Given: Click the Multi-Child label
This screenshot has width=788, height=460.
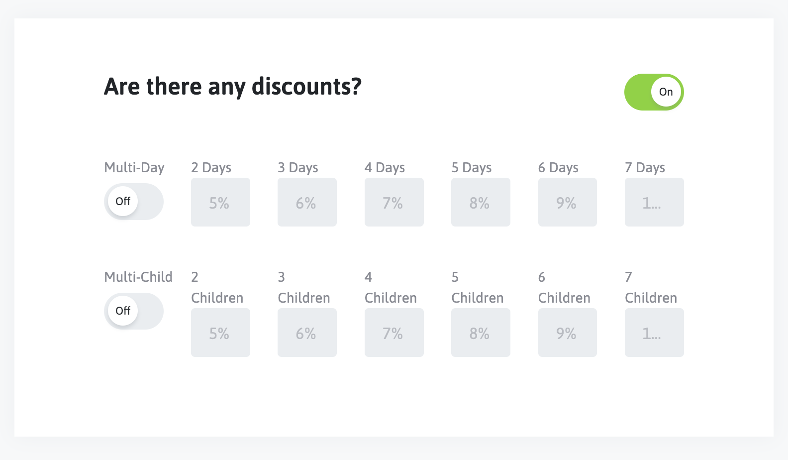Looking at the screenshot, I should [138, 277].
